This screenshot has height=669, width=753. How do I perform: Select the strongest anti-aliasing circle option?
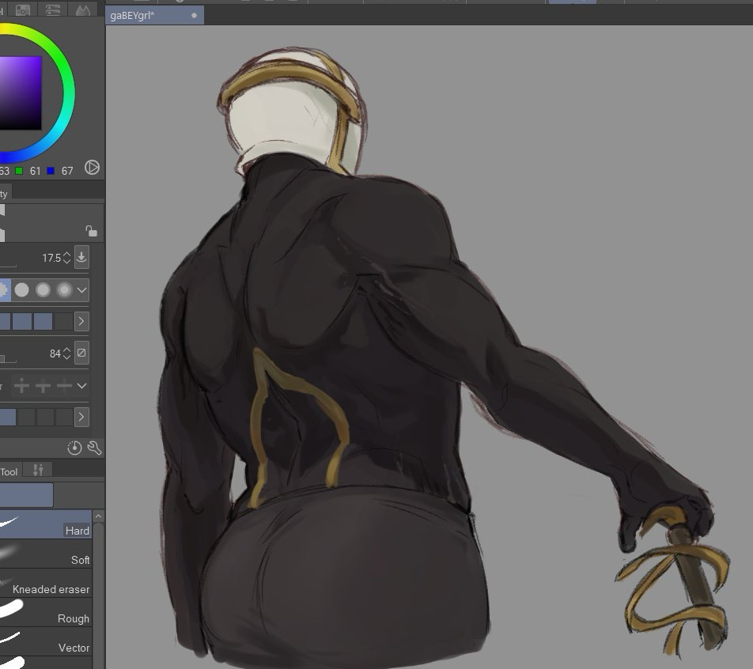(64, 290)
